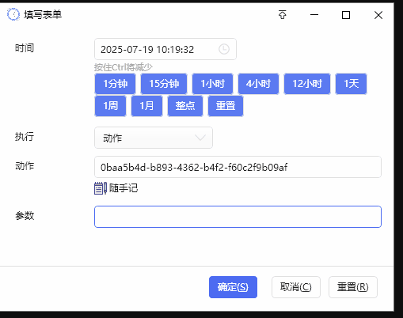Click the form's title-bar app icon
Viewport: 403px width, 318px height.
(x=13, y=14)
